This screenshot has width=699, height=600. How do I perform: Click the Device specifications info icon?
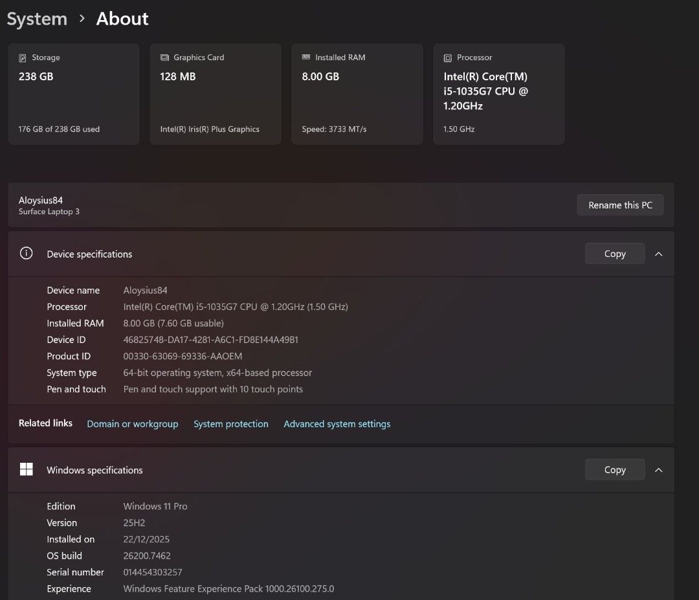pos(27,253)
